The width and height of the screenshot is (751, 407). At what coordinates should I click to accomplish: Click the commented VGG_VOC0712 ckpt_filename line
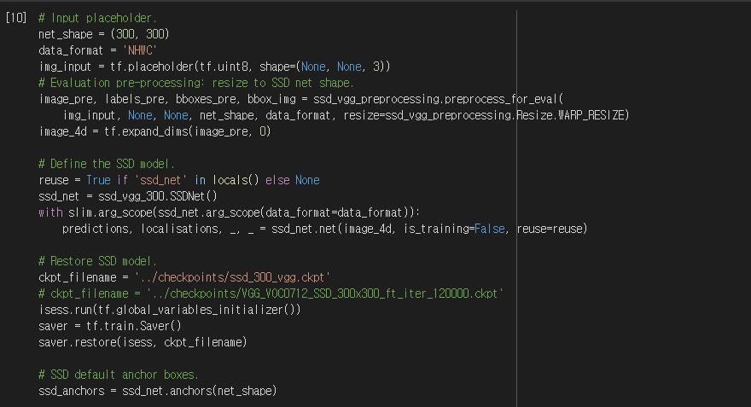(x=271, y=294)
